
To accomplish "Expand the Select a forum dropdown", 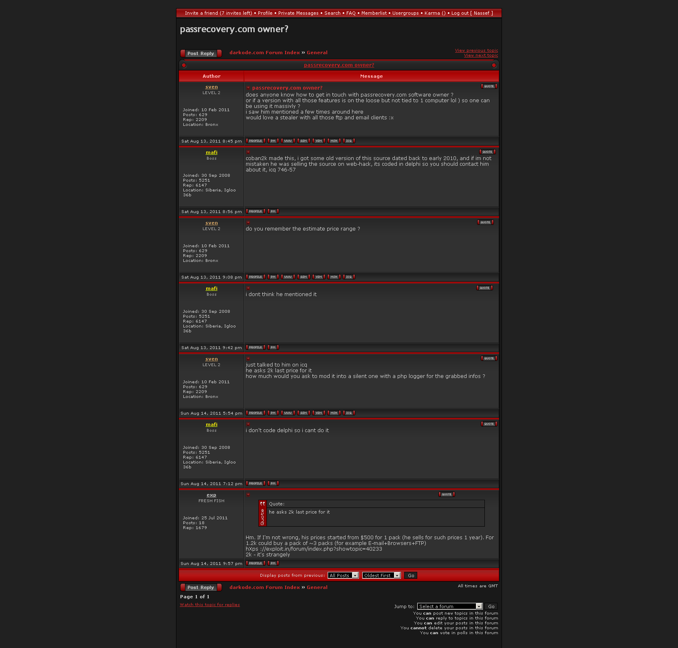I will [x=450, y=606].
